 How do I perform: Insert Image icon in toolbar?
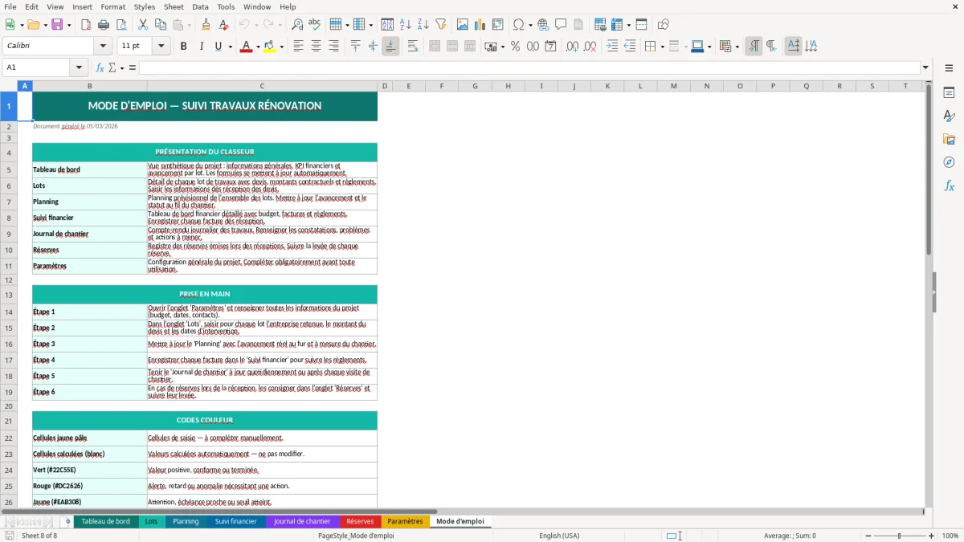click(464, 25)
